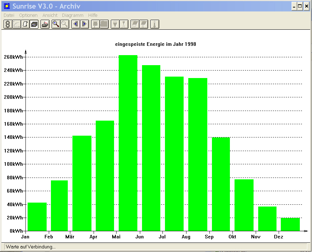Click the April energy bar

pos(105,176)
